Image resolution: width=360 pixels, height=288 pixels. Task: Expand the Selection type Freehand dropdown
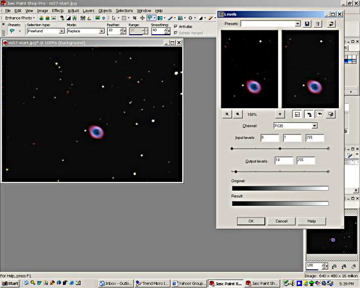pos(61,31)
